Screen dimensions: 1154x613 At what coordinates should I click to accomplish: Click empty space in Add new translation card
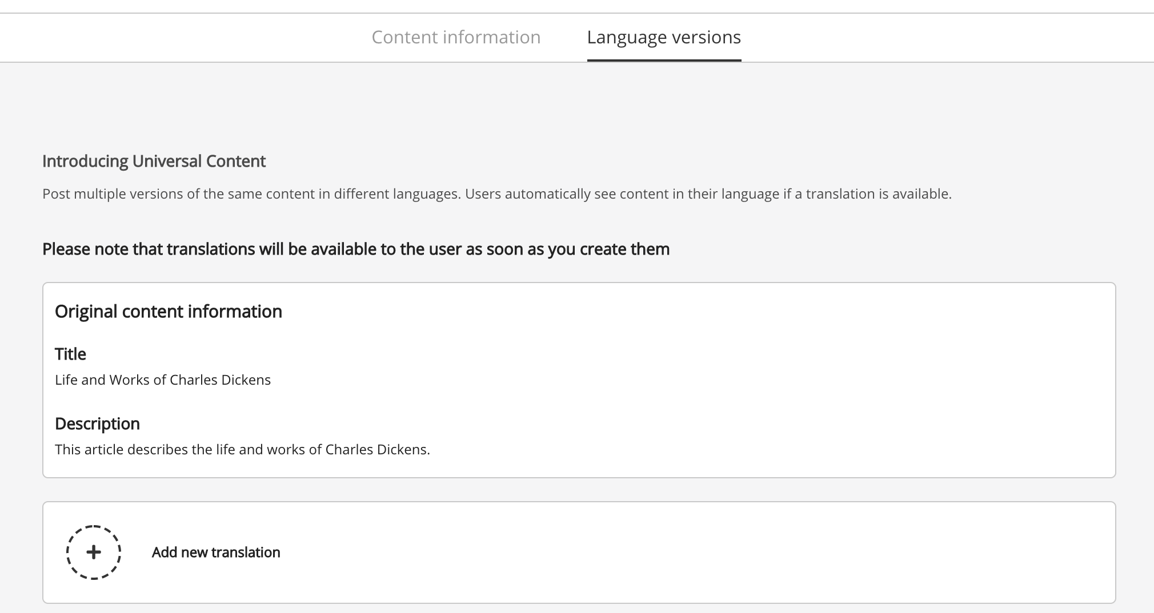[x=686, y=552]
